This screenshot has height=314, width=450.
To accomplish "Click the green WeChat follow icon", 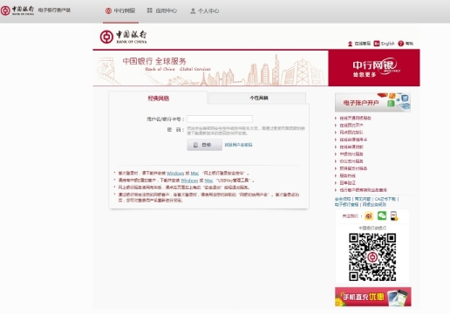I will coord(382,215).
